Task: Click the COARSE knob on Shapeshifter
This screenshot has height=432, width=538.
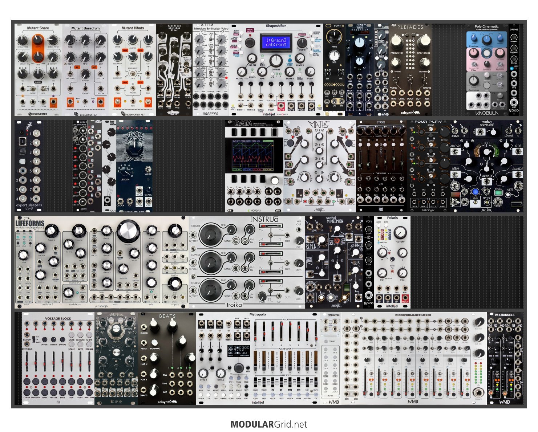Action: [276, 60]
